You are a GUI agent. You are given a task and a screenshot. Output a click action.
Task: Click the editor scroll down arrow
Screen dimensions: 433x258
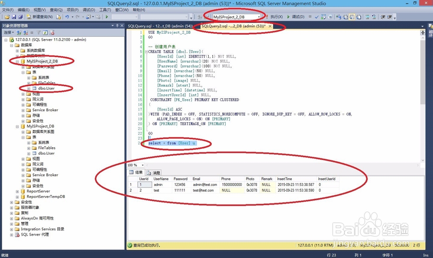423,160
